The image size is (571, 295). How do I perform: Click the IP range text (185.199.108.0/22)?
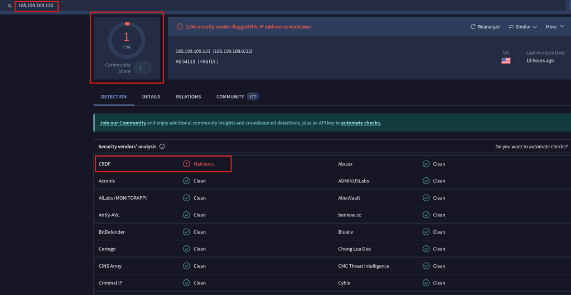click(x=233, y=51)
